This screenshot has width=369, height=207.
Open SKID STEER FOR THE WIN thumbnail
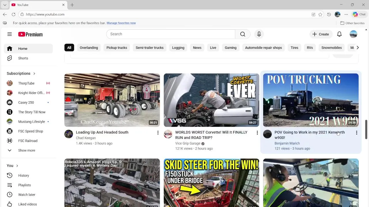point(211,183)
